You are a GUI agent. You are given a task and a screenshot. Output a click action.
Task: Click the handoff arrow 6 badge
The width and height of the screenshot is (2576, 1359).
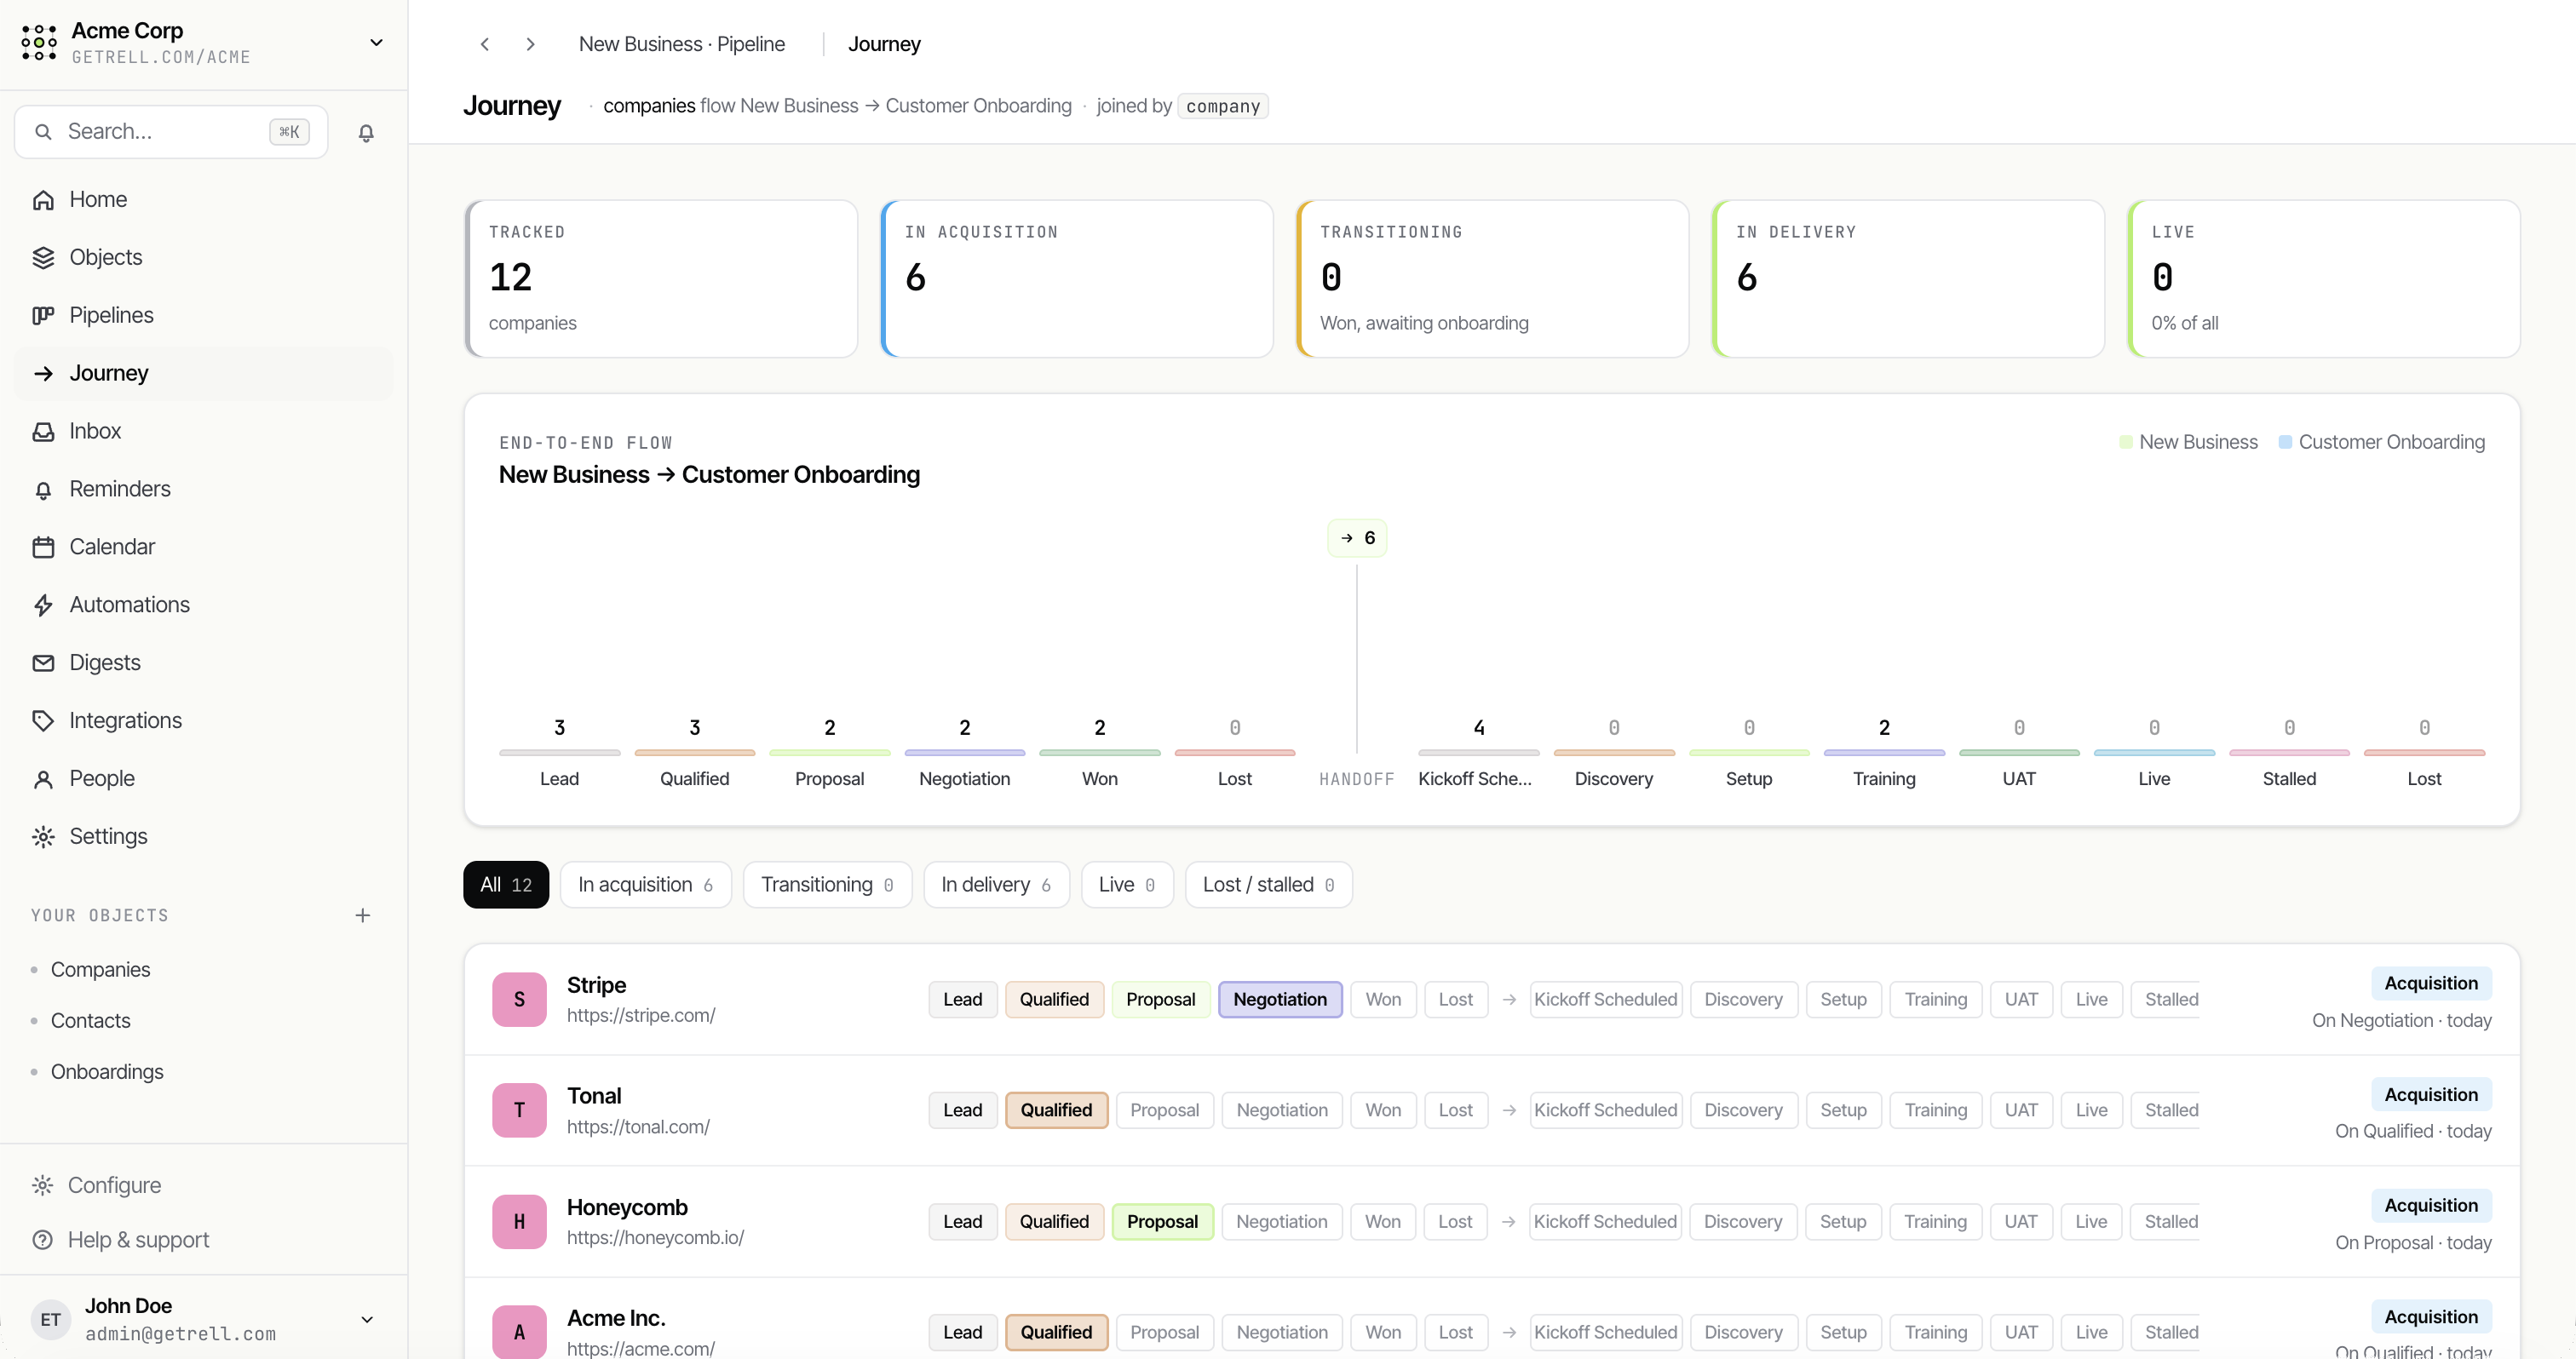(1357, 537)
